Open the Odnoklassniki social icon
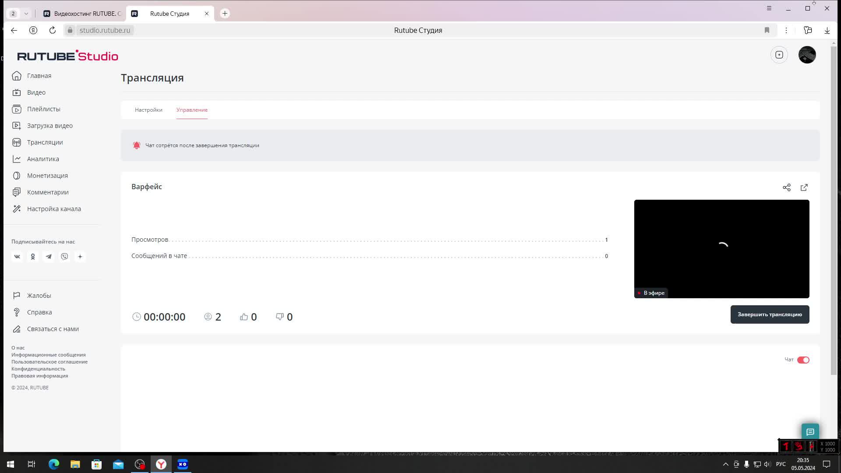Image resolution: width=841 pixels, height=473 pixels. point(33,257)
